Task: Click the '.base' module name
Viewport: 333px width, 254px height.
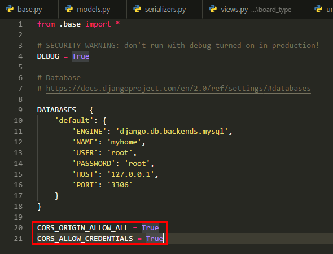Action: [70, 24]
